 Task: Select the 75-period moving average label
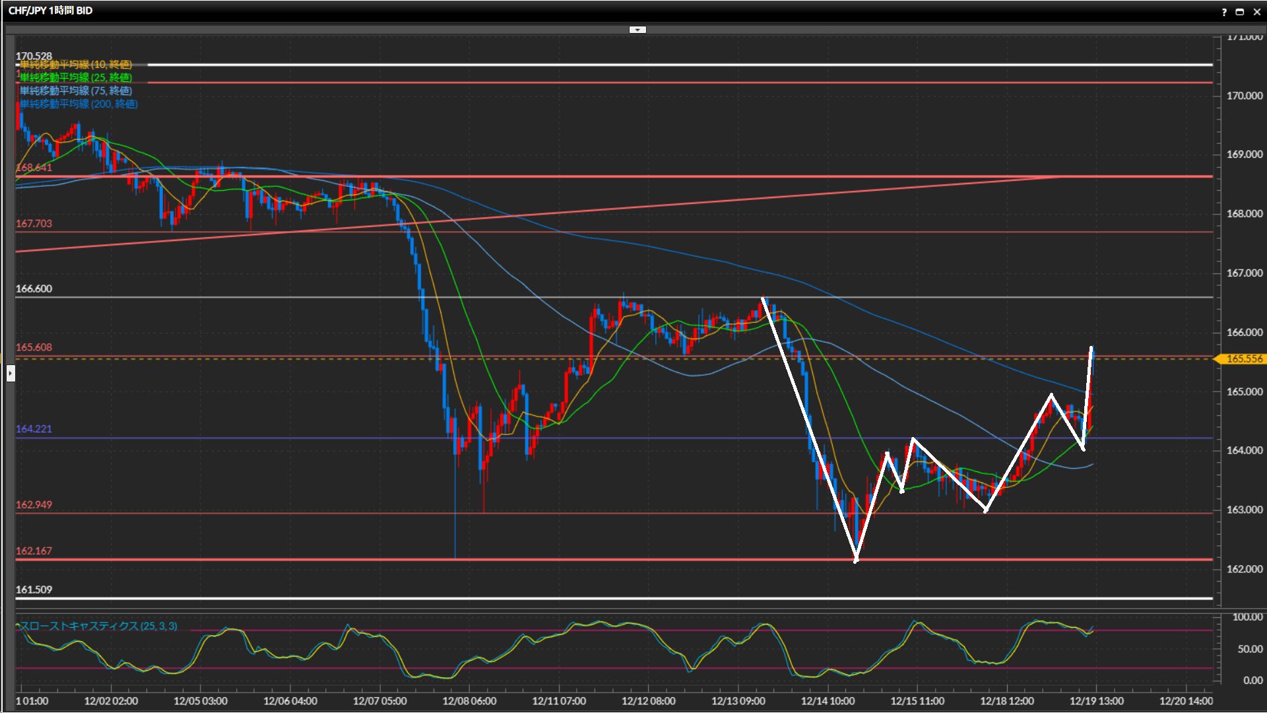[x=75, y=91]
